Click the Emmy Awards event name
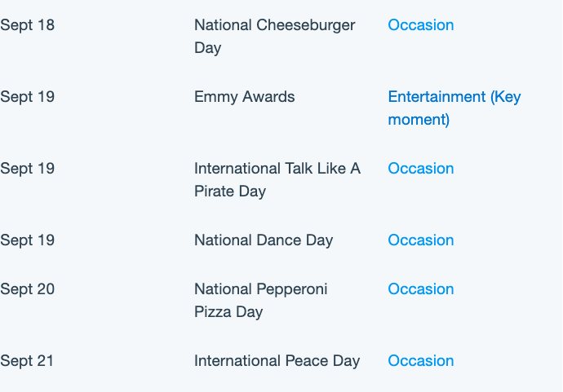Image resolution: width=563 pixels, height=392 pixels. click(x=245, y=97)
